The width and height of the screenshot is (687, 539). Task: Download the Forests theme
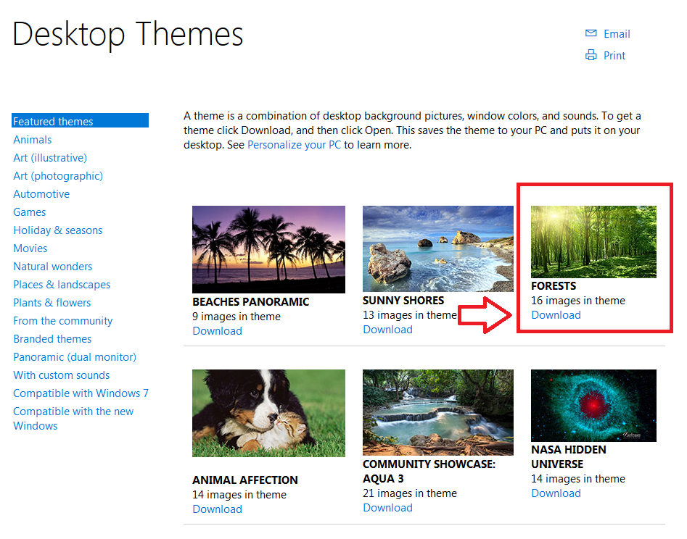tap(556, 315)
